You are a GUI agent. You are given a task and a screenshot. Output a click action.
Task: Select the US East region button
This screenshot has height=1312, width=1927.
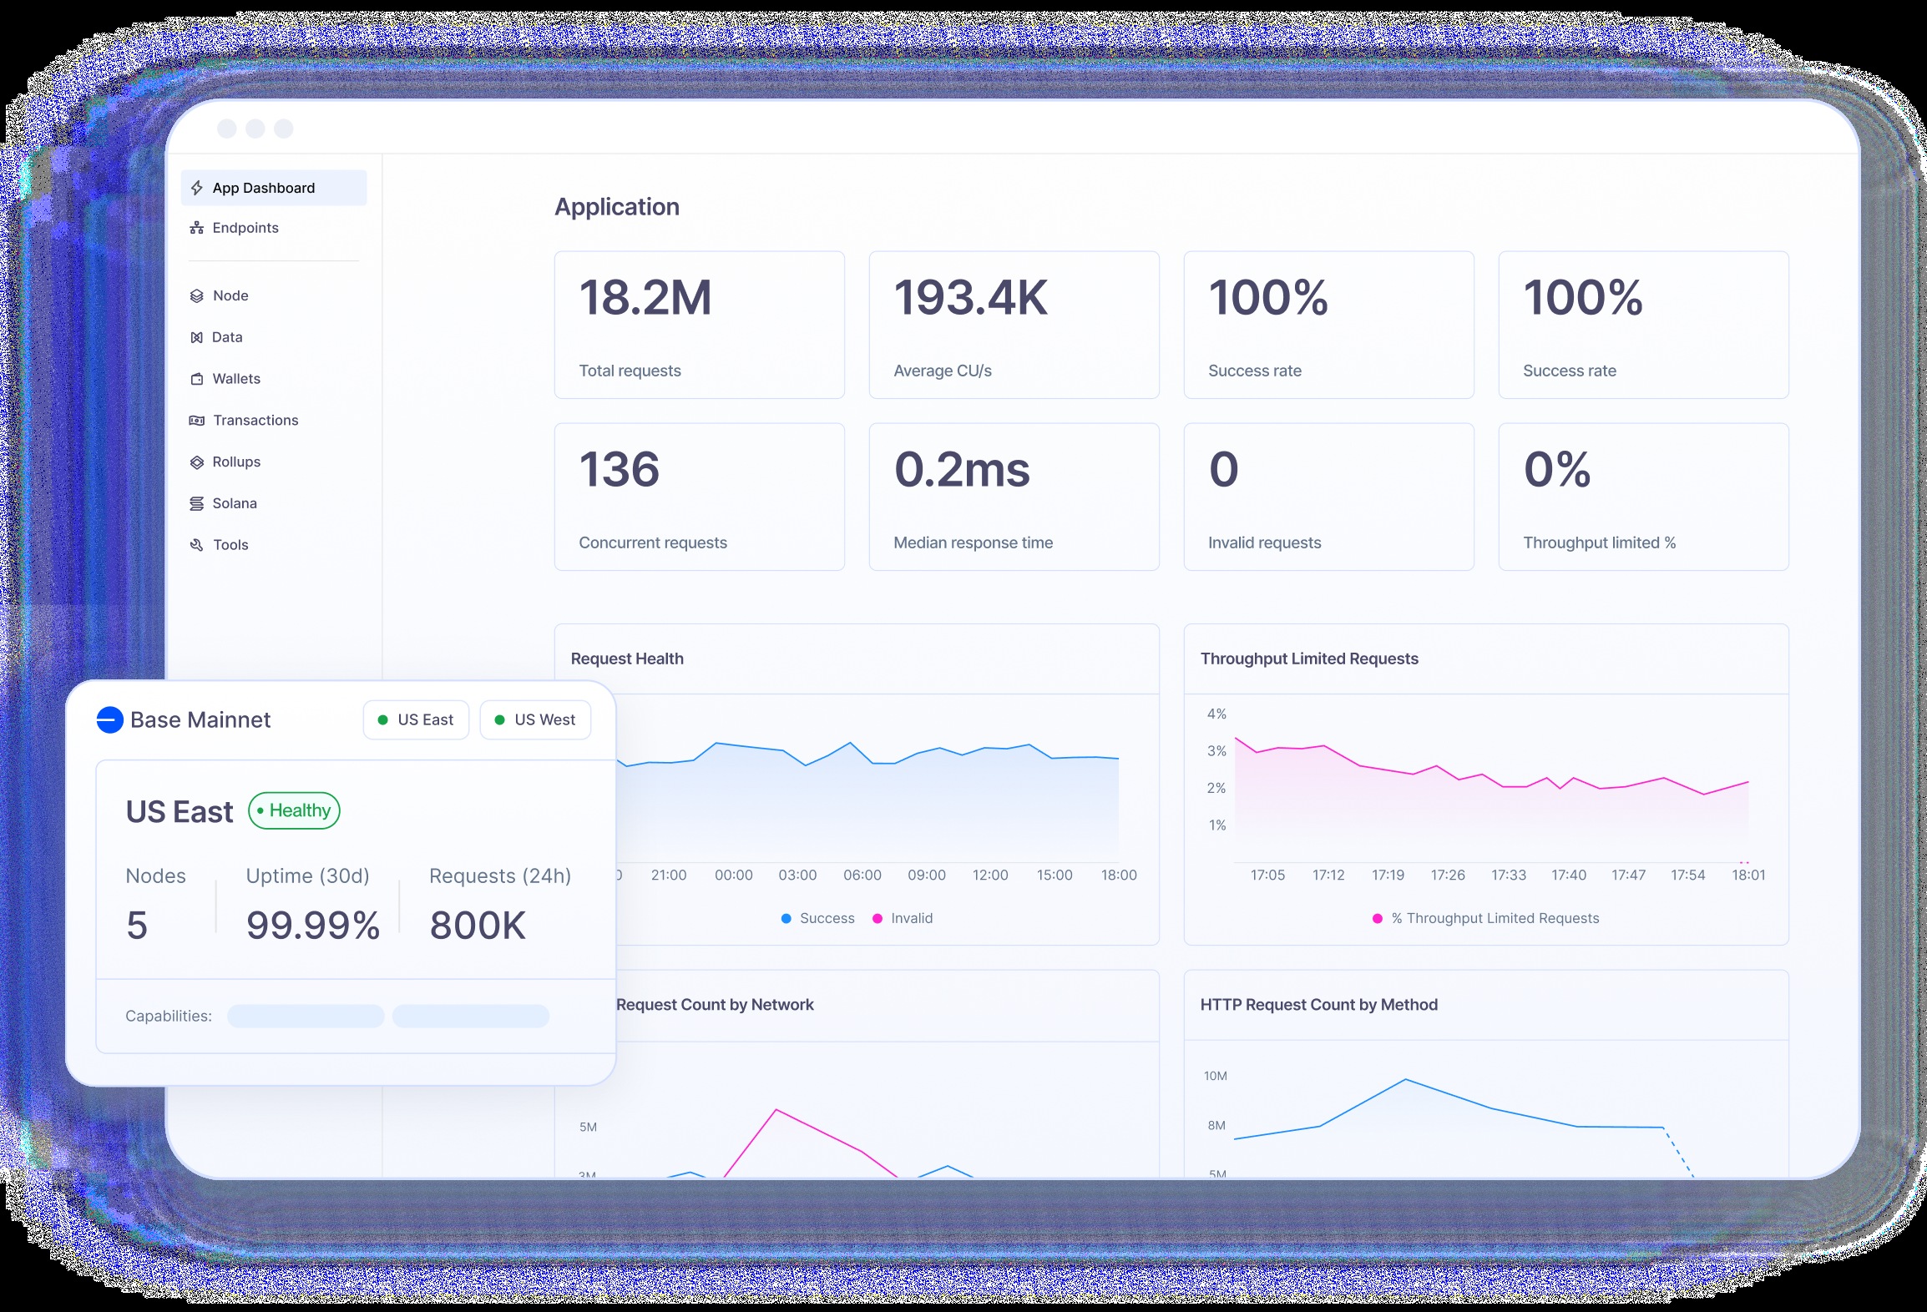pyautogui.click(x=416, y=719)
